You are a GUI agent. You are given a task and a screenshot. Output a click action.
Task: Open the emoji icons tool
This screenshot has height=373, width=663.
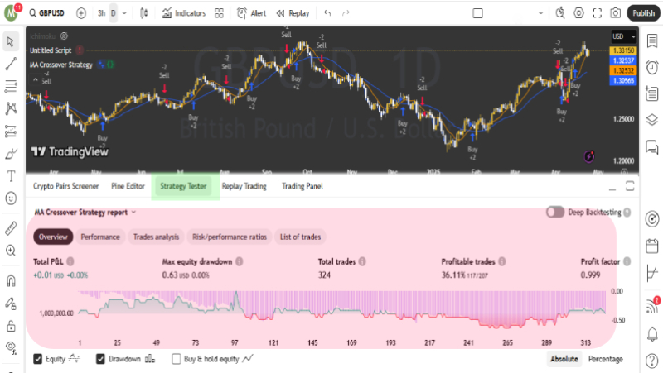[x=11, y=198]
